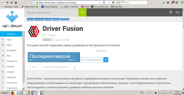Open the Яндекс bookmark

tap(70, 7)
